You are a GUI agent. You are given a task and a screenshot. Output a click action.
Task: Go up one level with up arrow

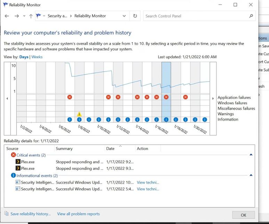[31, 16]
